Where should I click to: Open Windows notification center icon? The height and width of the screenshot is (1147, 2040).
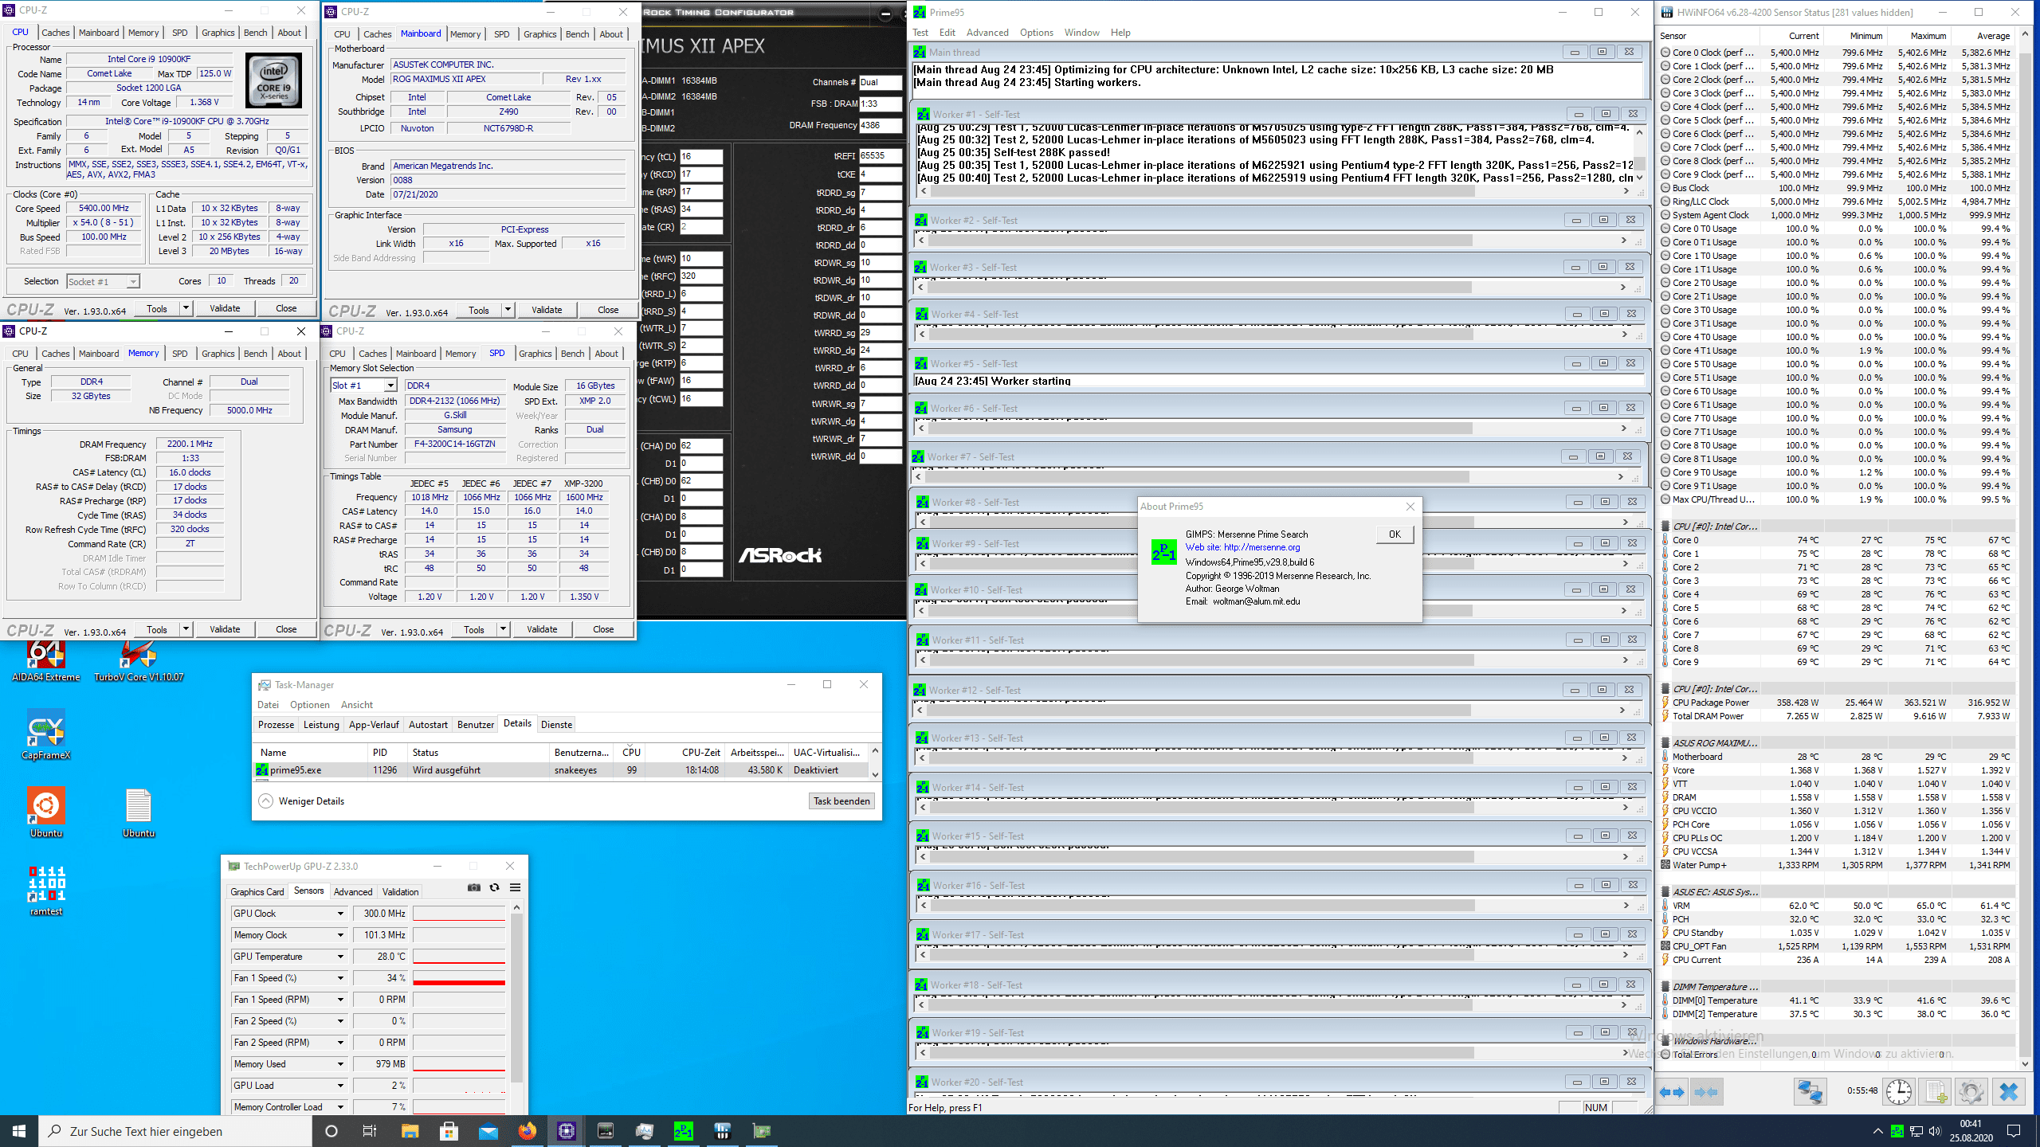coord(2014,1131)
